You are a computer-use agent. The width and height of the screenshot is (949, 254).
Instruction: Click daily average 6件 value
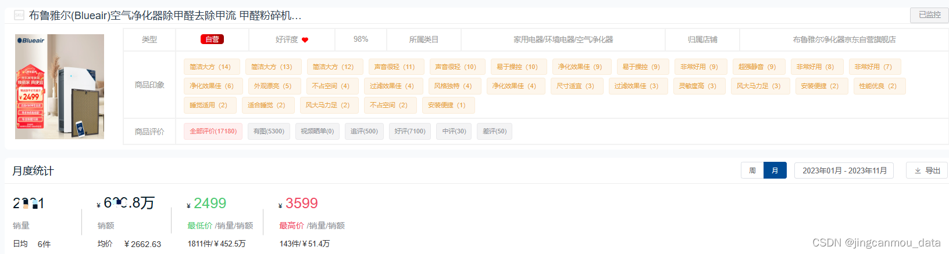pyautogui.click(x=44, y=244)
